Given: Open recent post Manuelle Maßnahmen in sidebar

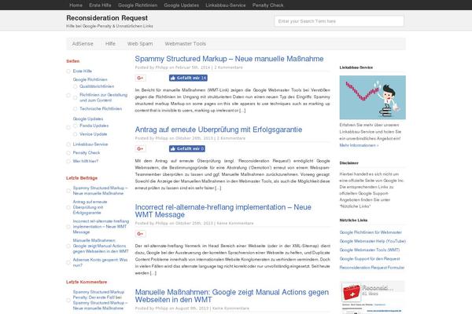Looking at the screenshot, I should click(101, 246).
